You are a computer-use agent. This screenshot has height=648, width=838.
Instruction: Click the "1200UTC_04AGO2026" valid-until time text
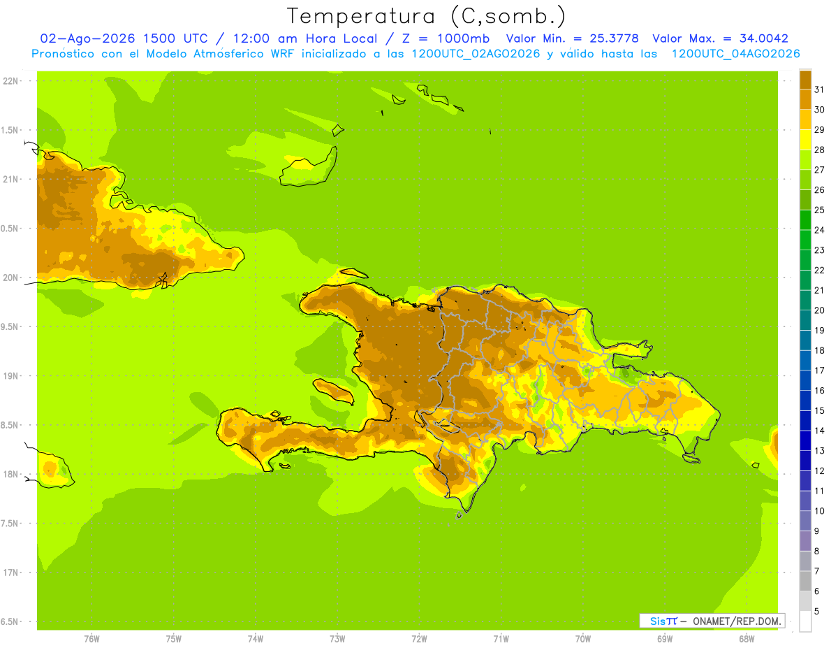tap(735, 54)
